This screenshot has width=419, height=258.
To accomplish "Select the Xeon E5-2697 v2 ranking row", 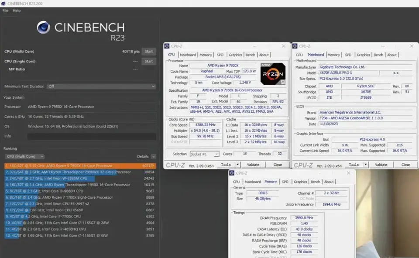I will coord(80,204).
